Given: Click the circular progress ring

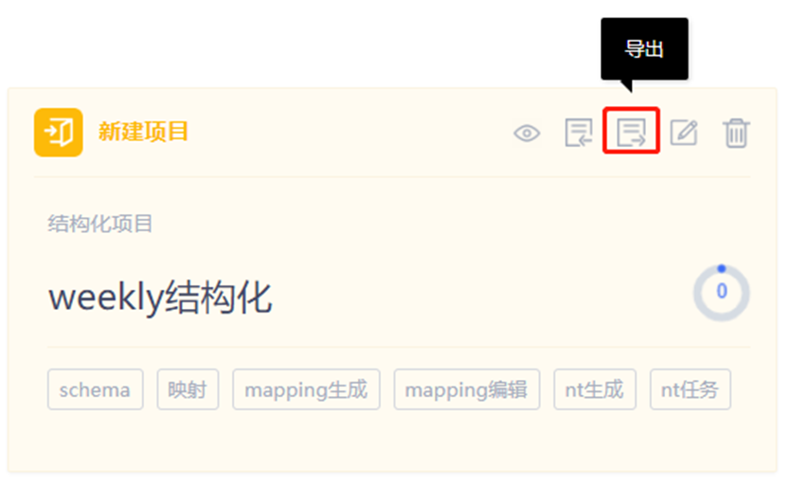Looking at the screenshot, I should 722,293.
